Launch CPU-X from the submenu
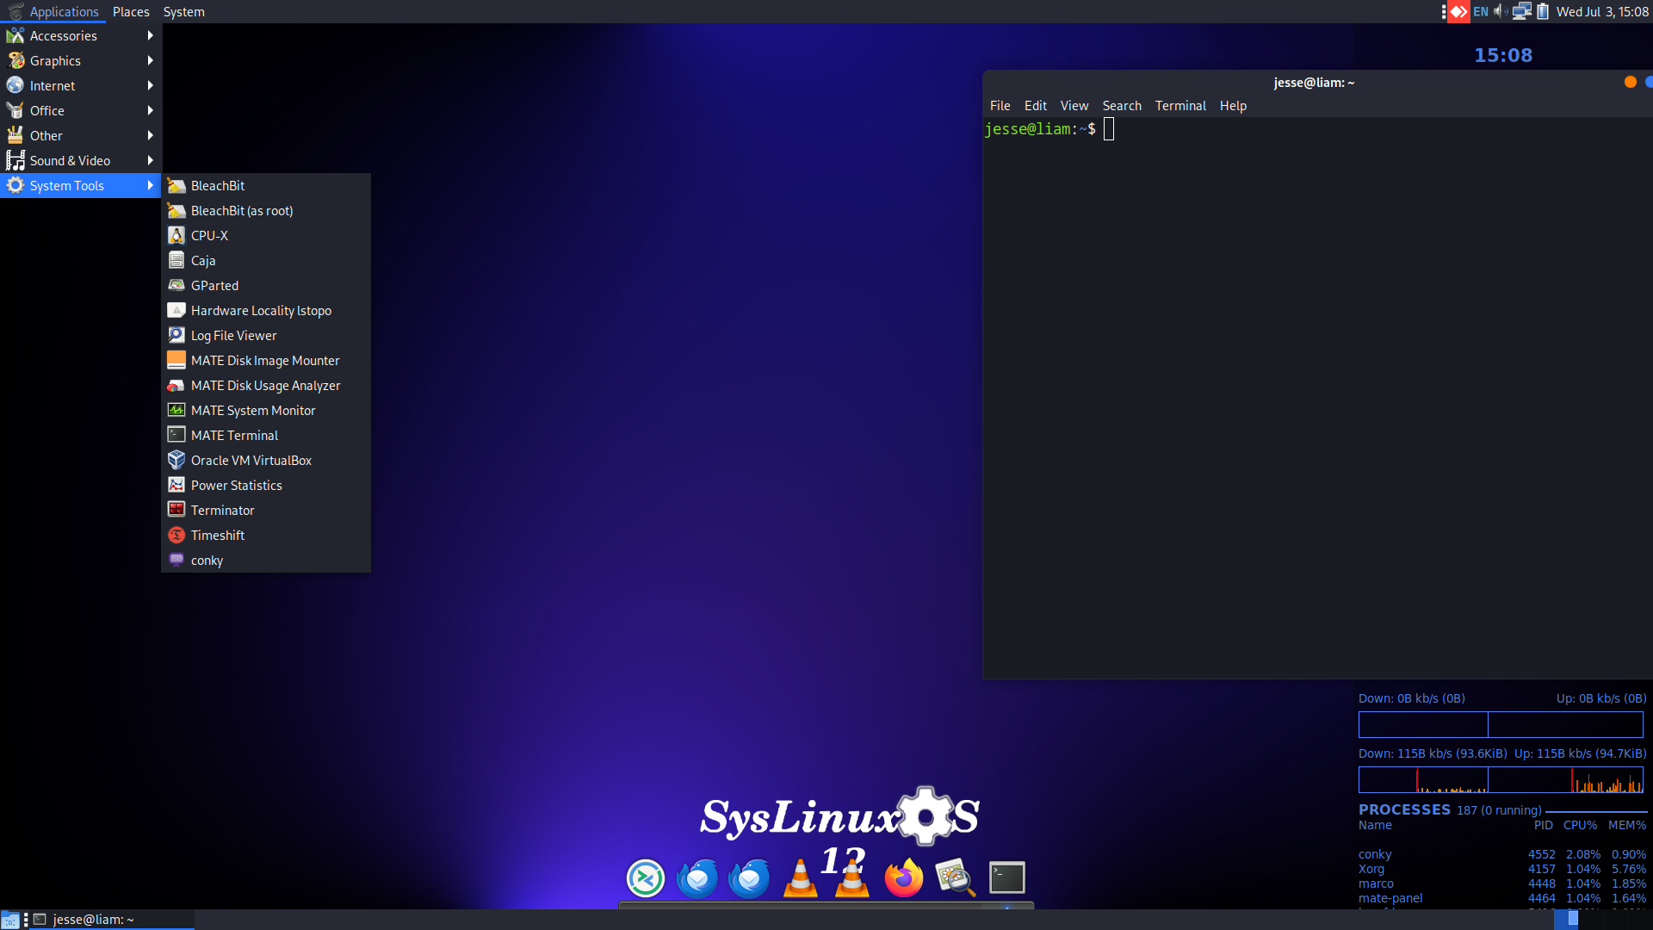 tap(266, 236)
